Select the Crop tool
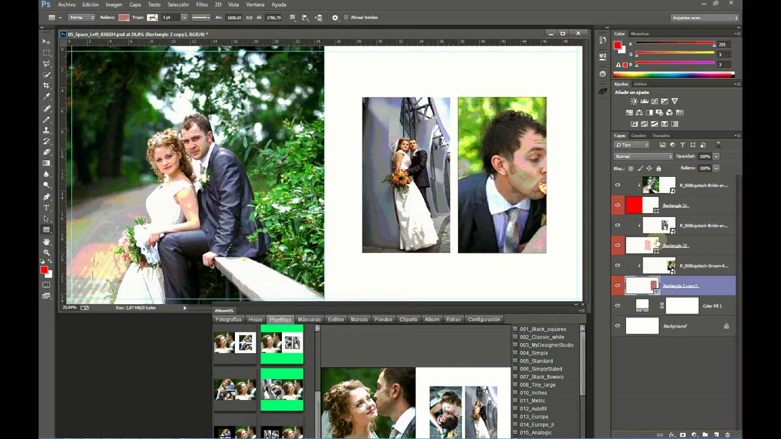The height and width of the screenshot is (439, 781). coord(46,85)
